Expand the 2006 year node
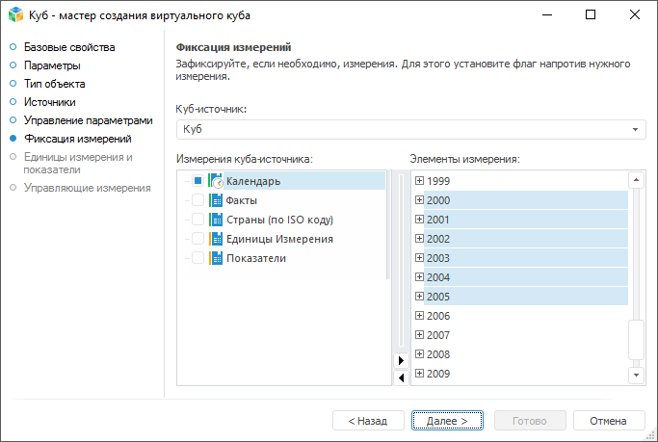Viewport: 658px width, 442px height. (x=419, y=316)
